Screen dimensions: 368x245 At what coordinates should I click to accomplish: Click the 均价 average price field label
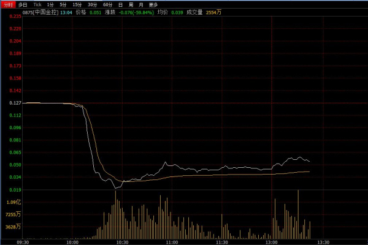pos(163,12)
